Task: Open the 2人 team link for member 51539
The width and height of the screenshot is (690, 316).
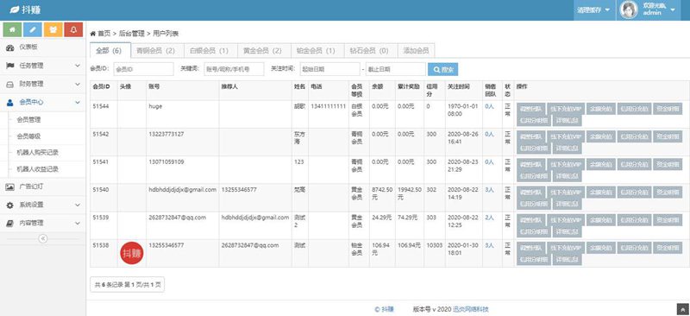Action: (x=489, y=218)
